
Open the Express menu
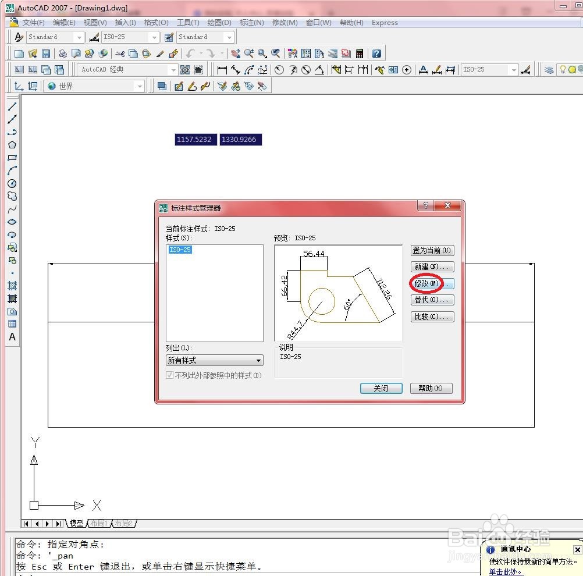pos(385,23)
